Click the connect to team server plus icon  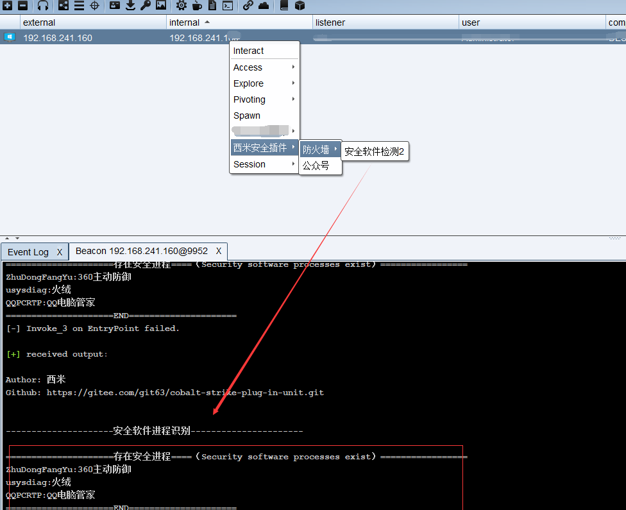[x=8, y=6]
